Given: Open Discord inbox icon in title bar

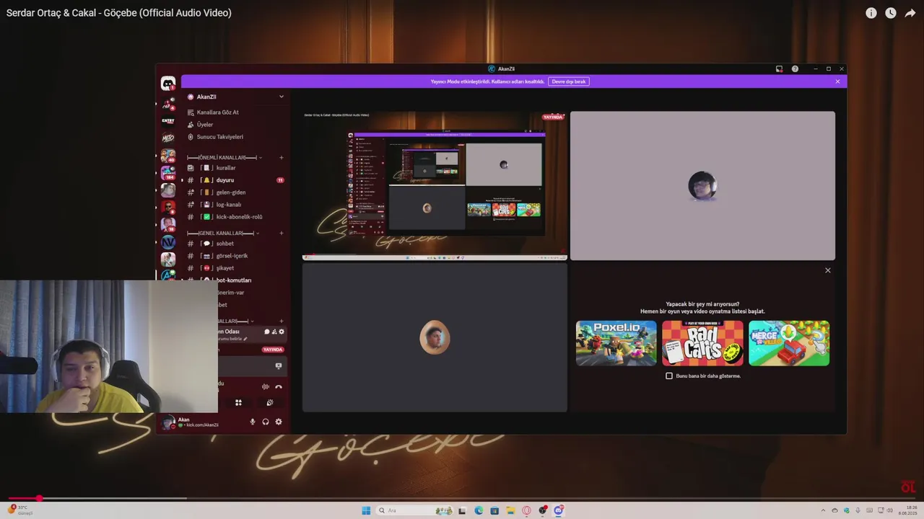Looking at the screenshot, I should point(779,69).
